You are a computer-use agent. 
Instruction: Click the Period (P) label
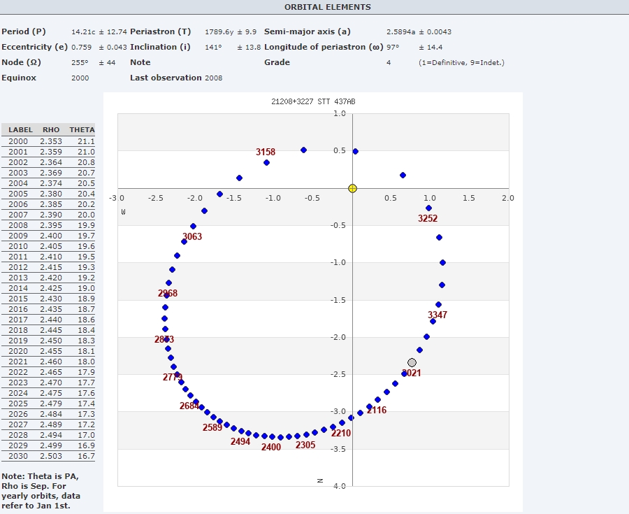pos(24,32)
